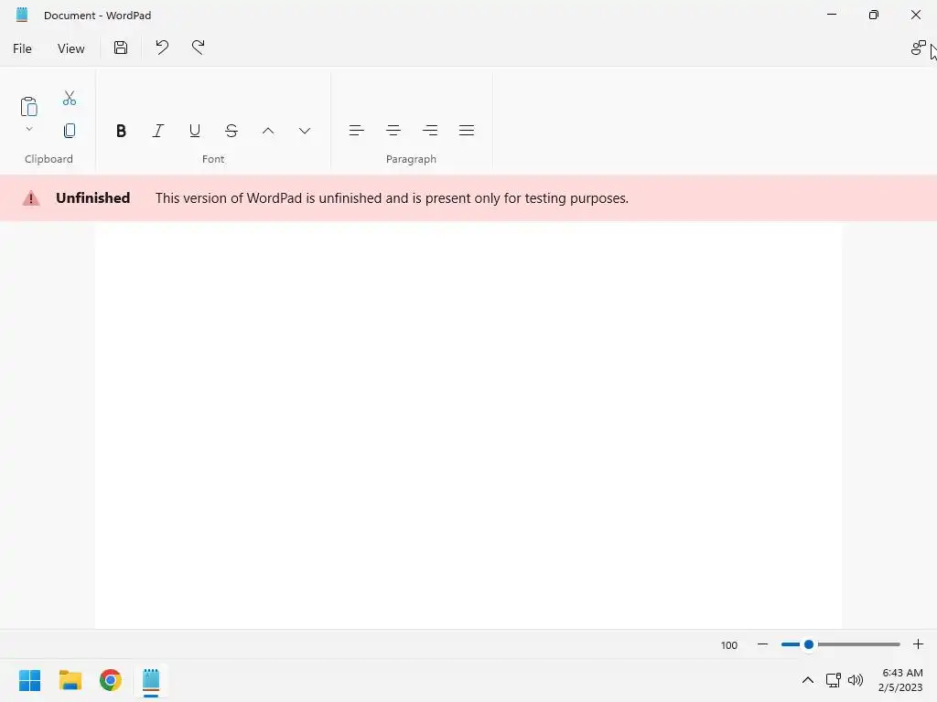Center align the paragraph
937x702 pixels.
393,130
